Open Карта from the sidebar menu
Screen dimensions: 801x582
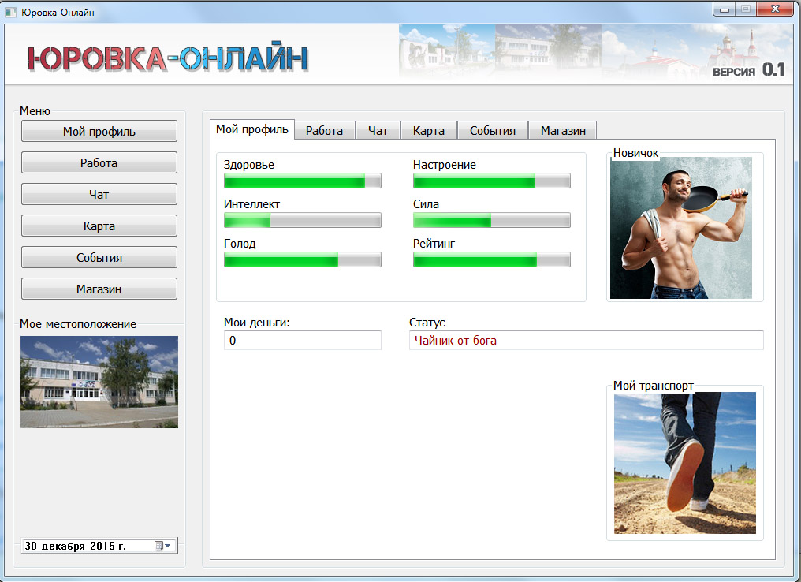99,226
